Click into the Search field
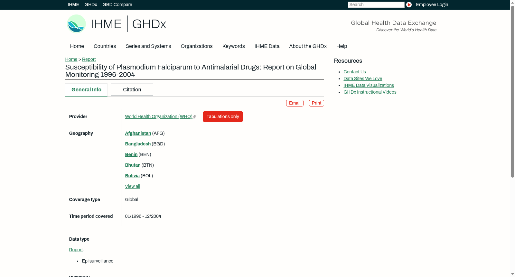The width and height of the screenshot is (515, 277). click(x=376, y=5)
